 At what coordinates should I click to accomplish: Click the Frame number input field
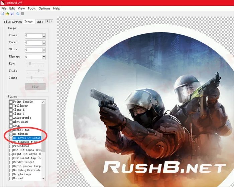(x=34, y=36)
